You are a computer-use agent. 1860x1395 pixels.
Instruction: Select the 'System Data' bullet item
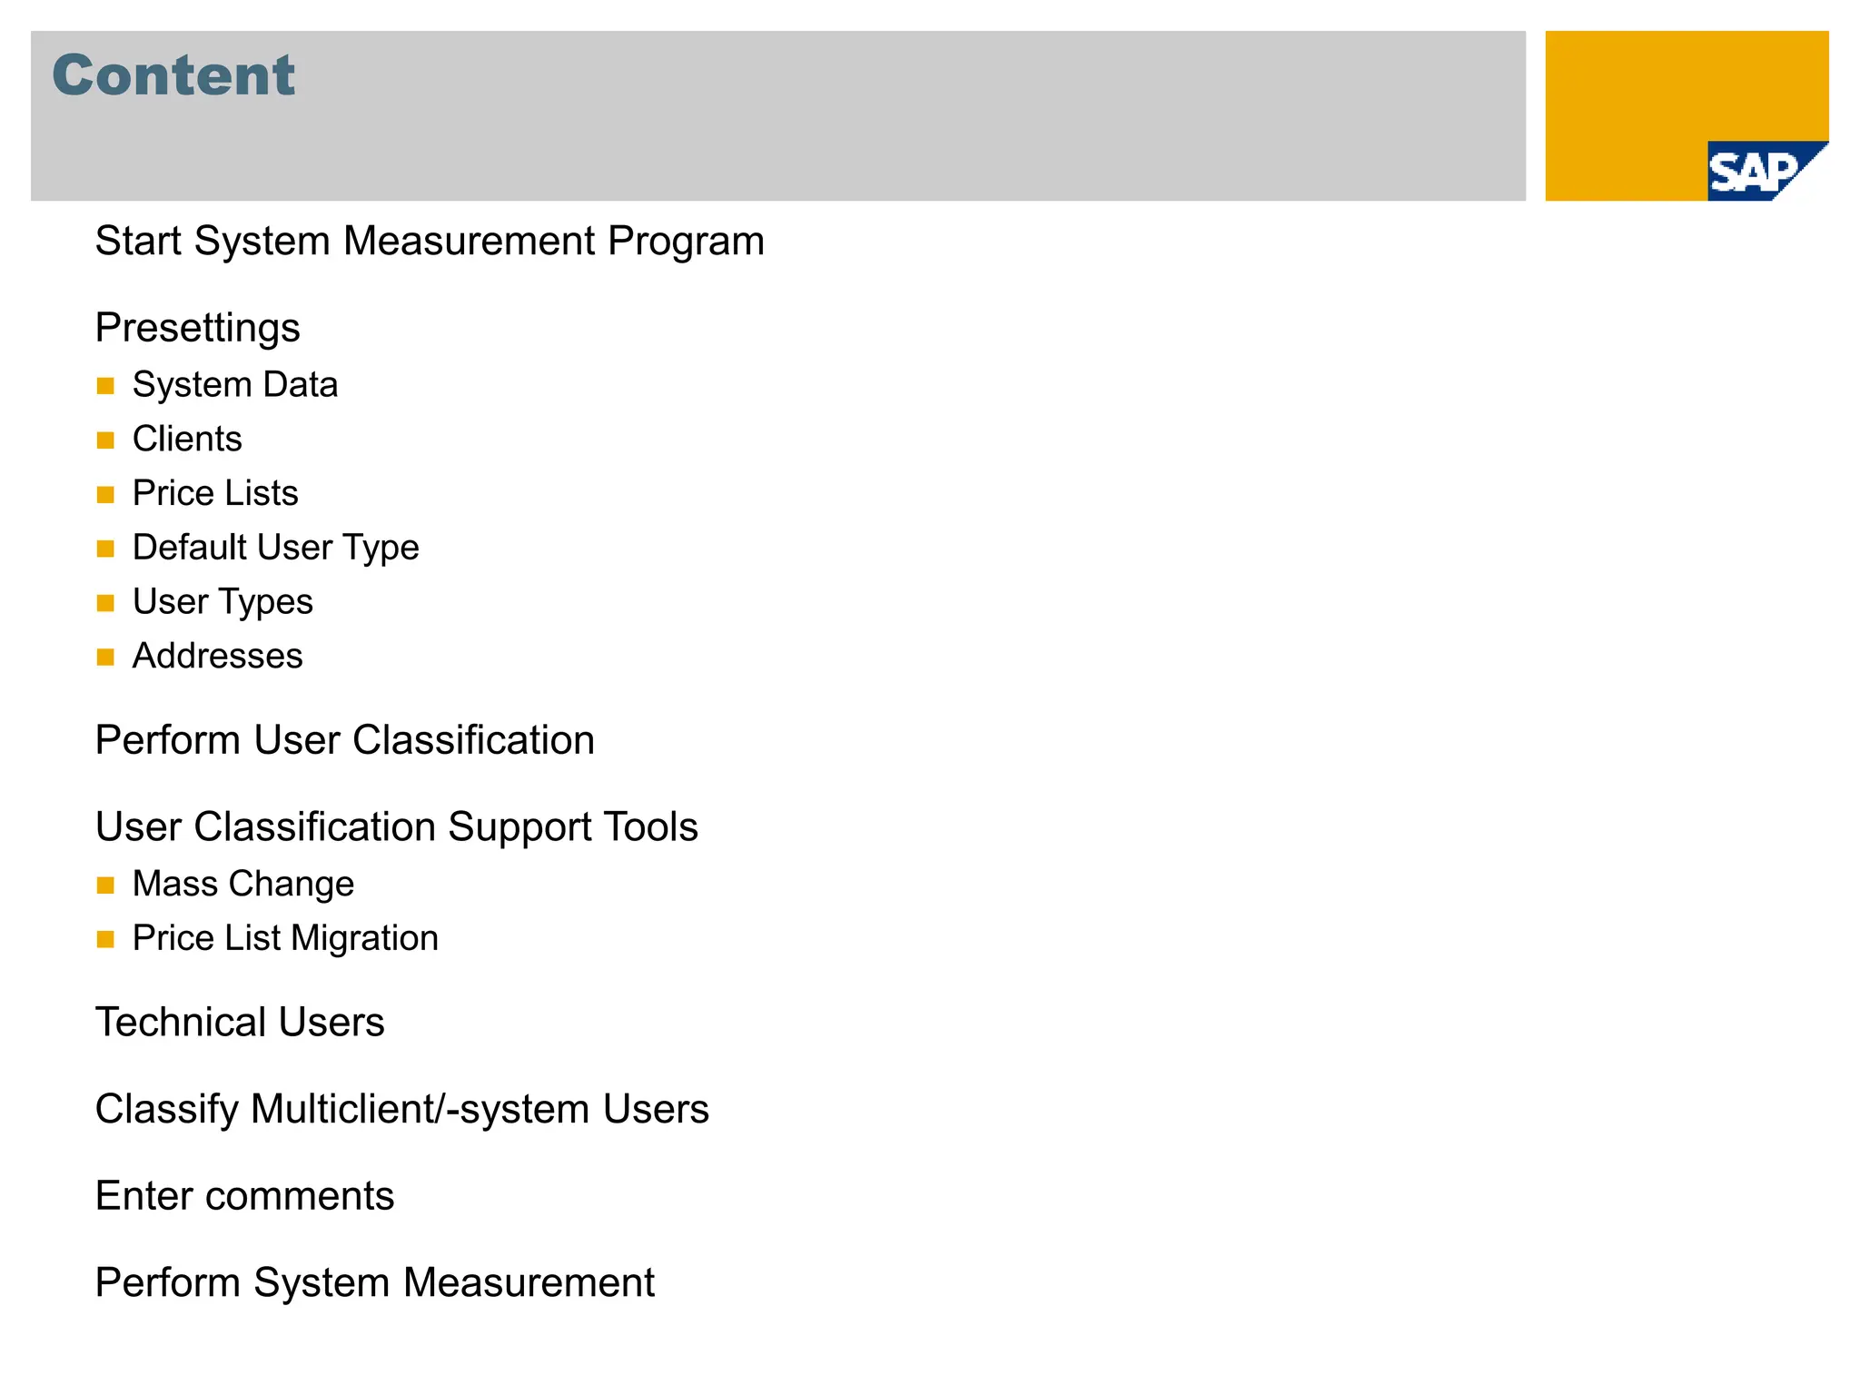click(x=235, y=384)
